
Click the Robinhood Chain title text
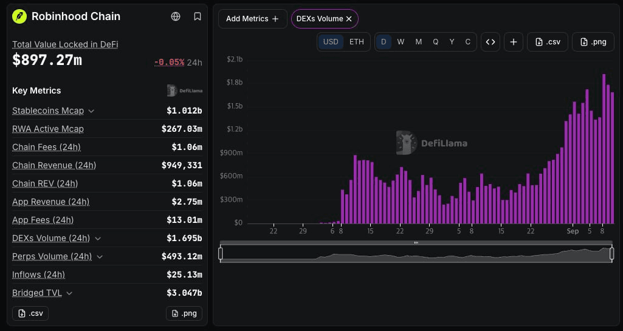pyautogui.click(x=76, y=16)
